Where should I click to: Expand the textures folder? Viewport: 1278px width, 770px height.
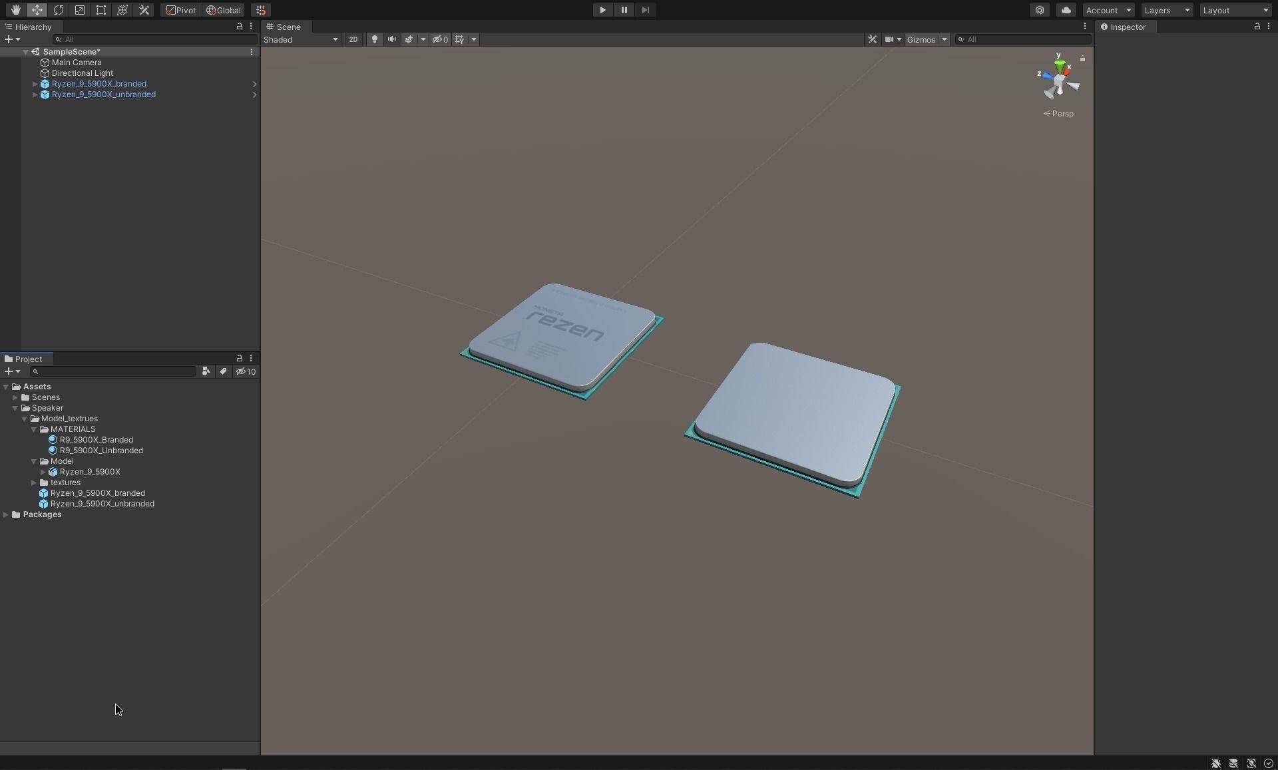pos(34,482)
